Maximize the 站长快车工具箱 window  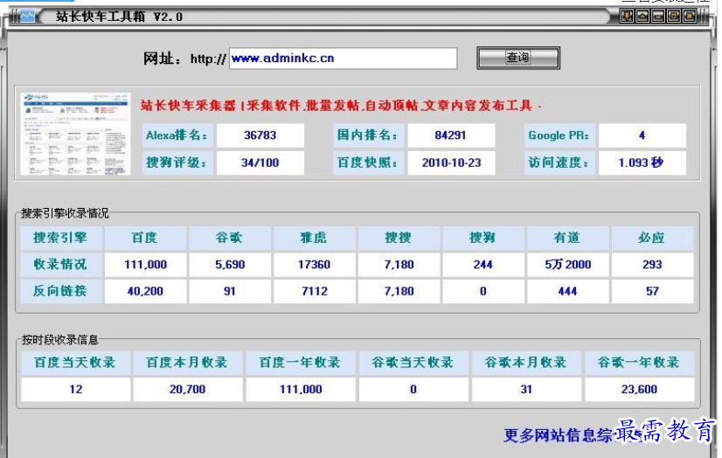(674, 17)
